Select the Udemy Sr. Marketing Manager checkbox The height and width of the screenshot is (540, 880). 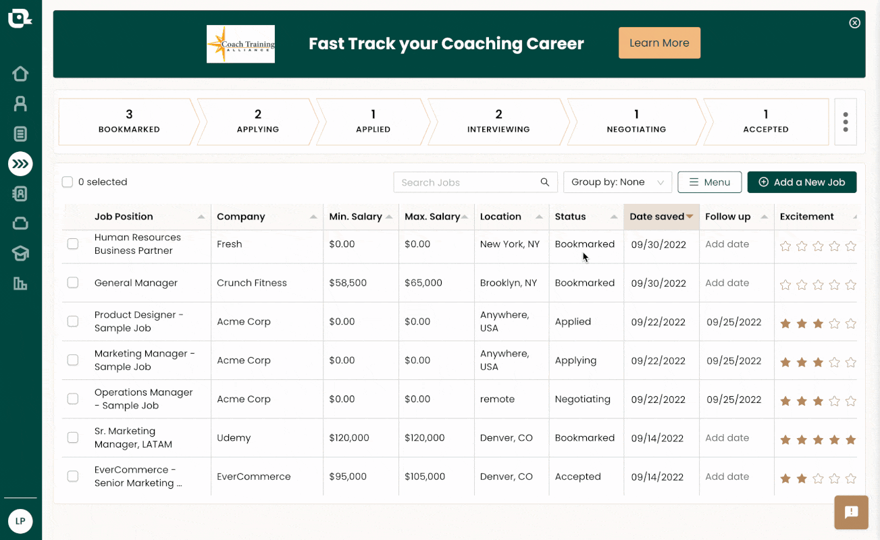click(73, 438)
